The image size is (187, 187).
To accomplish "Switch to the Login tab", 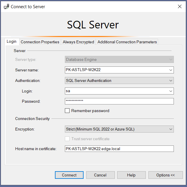I will point(12,42).
